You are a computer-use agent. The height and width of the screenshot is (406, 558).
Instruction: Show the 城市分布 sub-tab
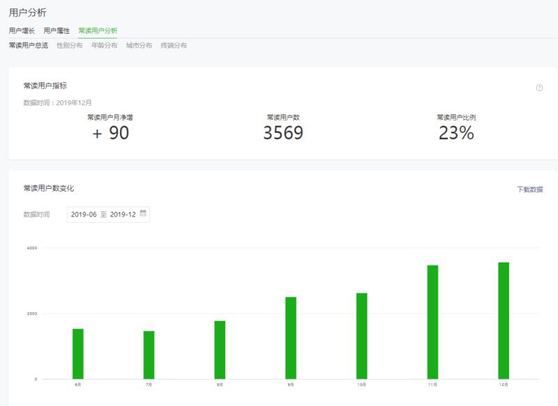(139, 46)
